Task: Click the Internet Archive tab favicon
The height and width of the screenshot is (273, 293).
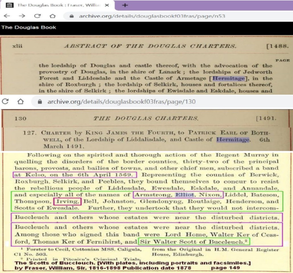Action: click(9, 5)
